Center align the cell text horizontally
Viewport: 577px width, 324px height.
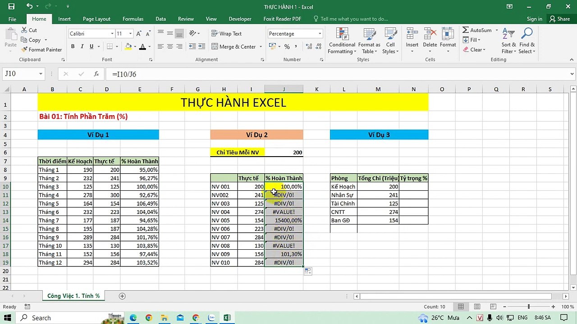[170, 47]
